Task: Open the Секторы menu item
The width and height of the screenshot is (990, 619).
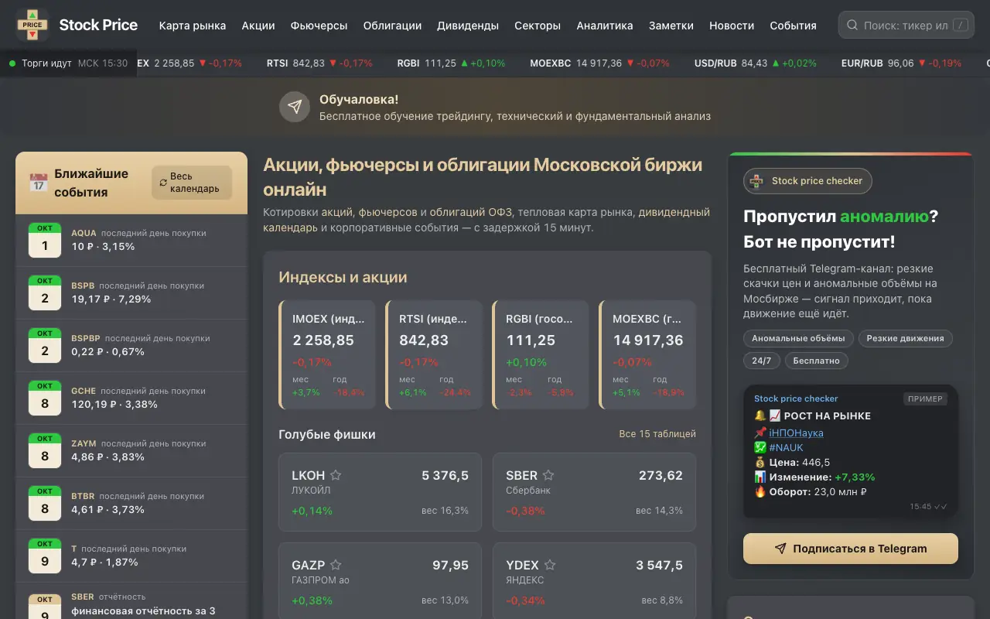Action: (538, 26)
